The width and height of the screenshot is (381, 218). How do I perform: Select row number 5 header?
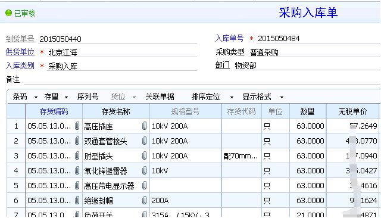point(16,185)
